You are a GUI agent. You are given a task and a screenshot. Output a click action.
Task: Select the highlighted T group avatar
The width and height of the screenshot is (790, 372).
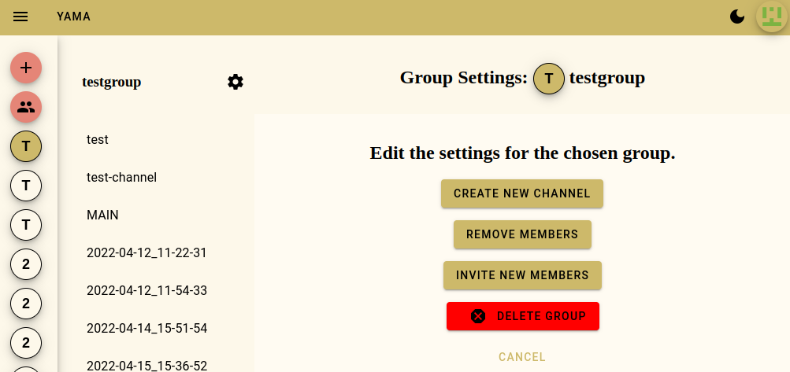(x=26, y=146)
